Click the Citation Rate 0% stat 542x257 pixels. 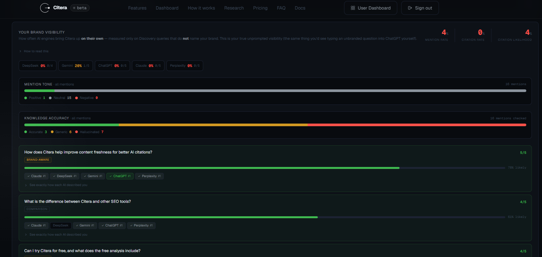click(473, 35)
